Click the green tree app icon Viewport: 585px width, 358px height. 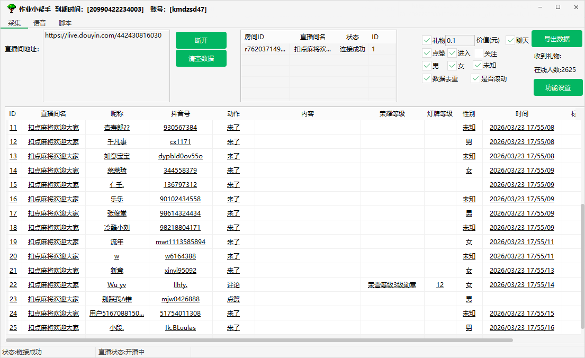11,9
